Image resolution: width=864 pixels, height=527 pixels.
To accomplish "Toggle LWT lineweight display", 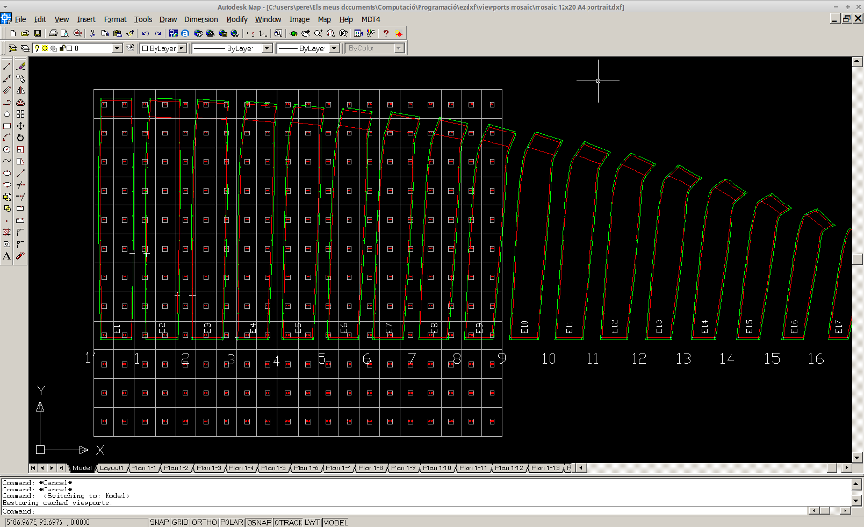I will (312, 522).
